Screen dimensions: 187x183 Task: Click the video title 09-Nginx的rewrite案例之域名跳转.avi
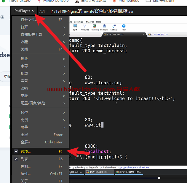pyautogui.click(x=98, y=11)
